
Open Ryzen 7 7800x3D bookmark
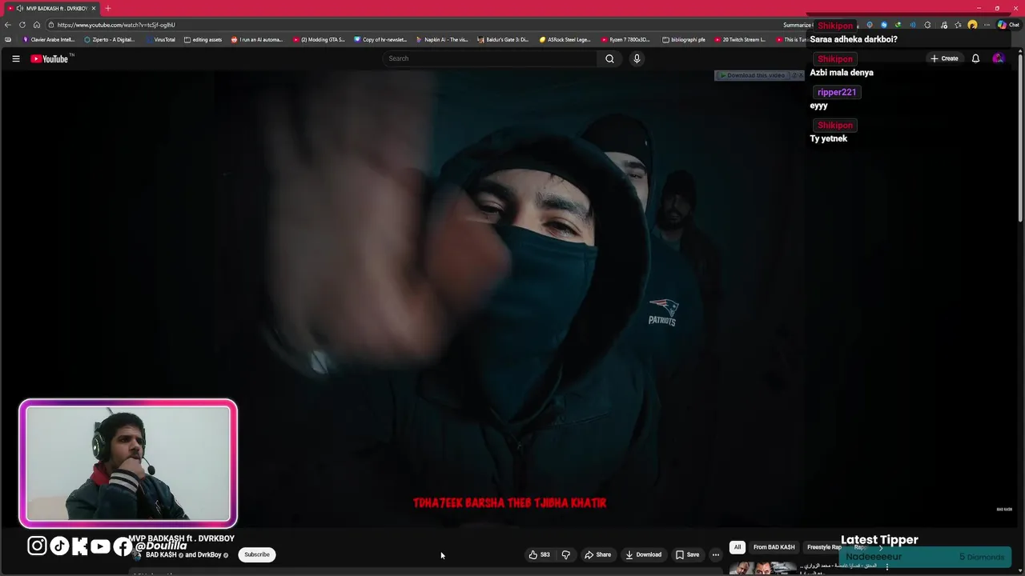(x=625, y=39)
